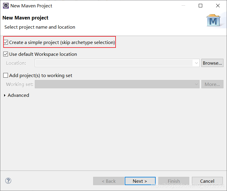Expand the Advanced section

point(5,95)
